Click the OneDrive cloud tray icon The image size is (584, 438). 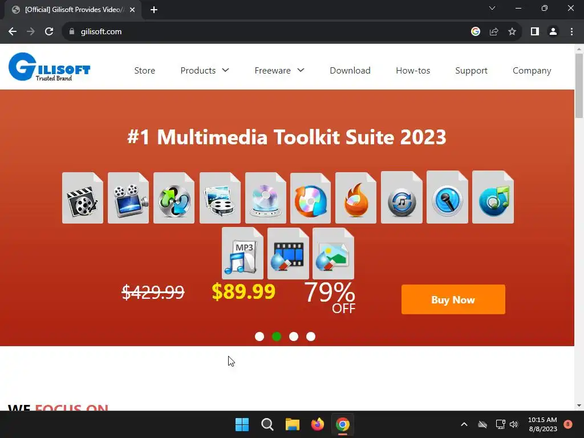pyautogui.click(x=482, y=424)
